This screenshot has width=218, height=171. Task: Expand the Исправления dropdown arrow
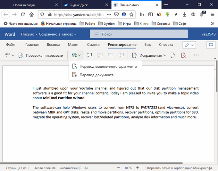pos(165,55)
